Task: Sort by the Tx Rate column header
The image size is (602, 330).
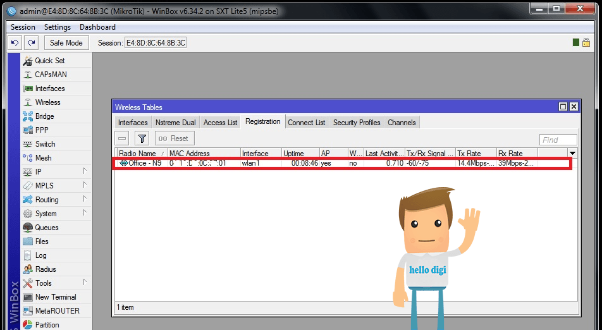Action: [x=476, y=153]
